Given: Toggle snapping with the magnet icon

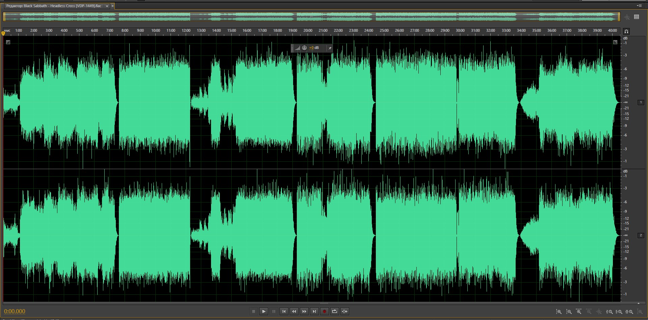Looking at the screenshot, I should coord(626,31).
